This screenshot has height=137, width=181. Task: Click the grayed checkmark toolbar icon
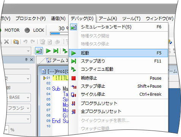[50, 42]
